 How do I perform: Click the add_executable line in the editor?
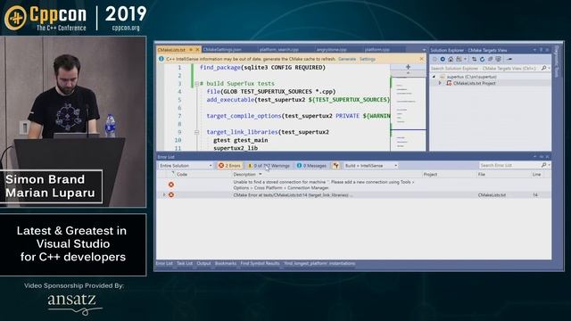pyautogui.click(x=298, y=100)
